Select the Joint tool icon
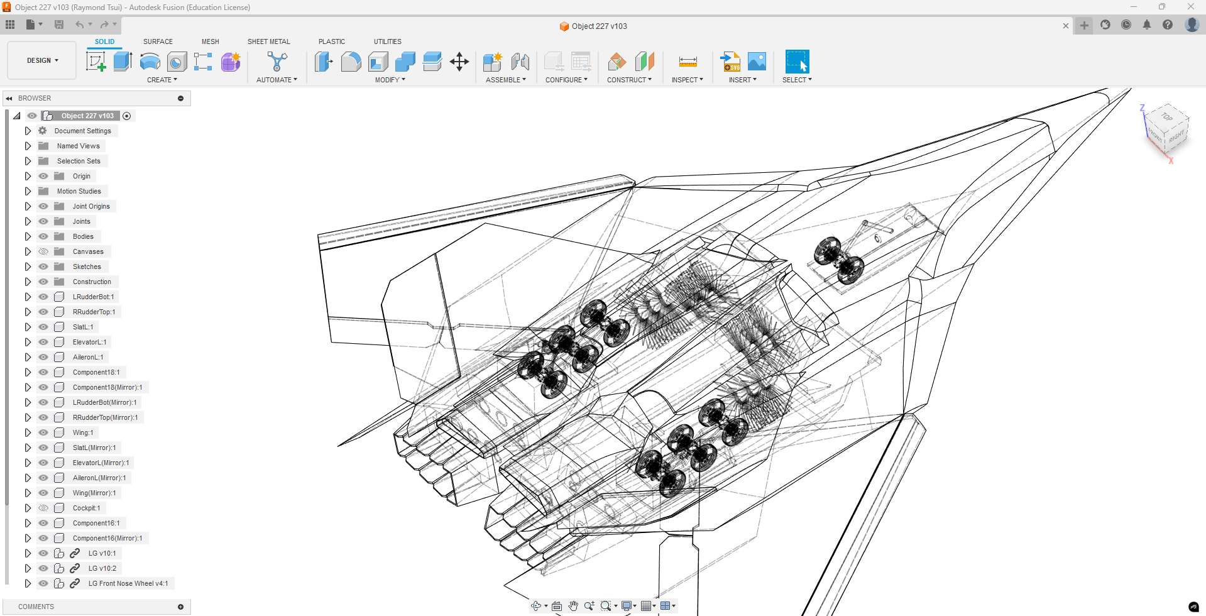1206x616 pixels. click(520, 62)
